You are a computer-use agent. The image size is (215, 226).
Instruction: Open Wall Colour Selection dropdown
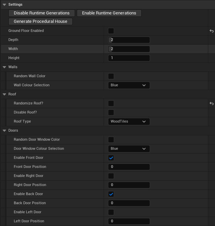129,85
